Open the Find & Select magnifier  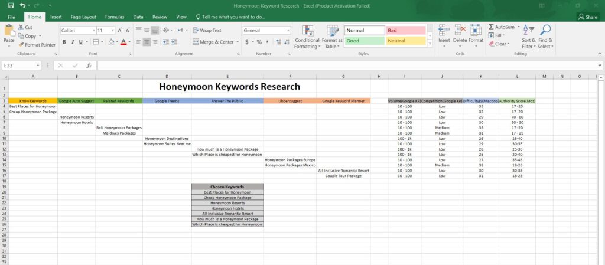pyautogui.click(x=545, y=37)
